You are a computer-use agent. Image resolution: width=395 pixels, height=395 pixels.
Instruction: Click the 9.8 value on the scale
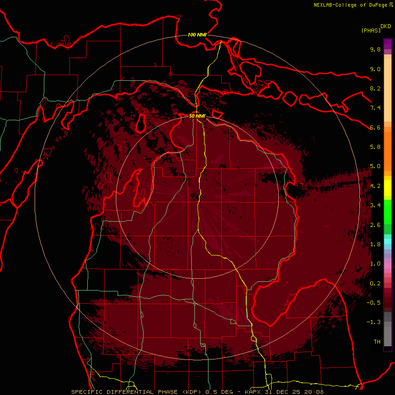[x=375, y=49]
